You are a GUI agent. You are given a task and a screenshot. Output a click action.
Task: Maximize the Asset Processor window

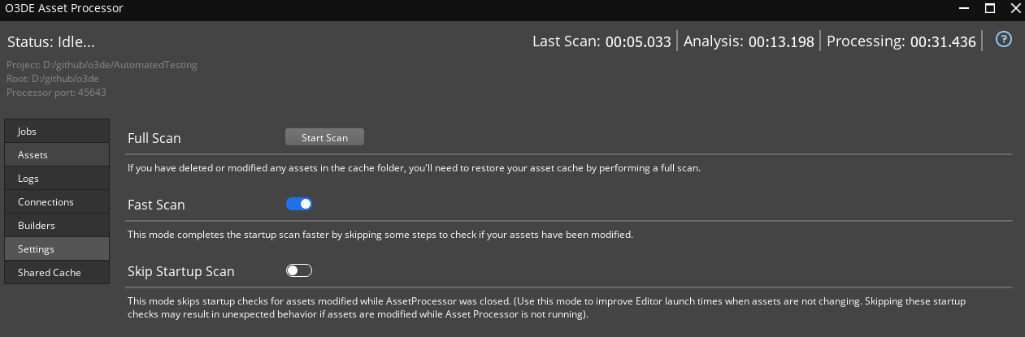[990, 8]
